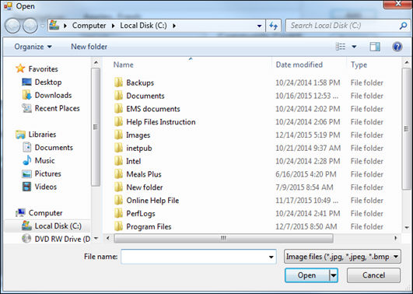413x294 pixels.
Task: Click the DVD RW Drive disc icon
Action: (26, 239)
